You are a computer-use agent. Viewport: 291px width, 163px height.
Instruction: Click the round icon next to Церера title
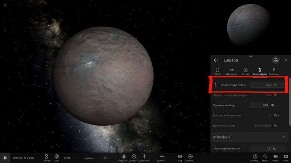point(276,60)
